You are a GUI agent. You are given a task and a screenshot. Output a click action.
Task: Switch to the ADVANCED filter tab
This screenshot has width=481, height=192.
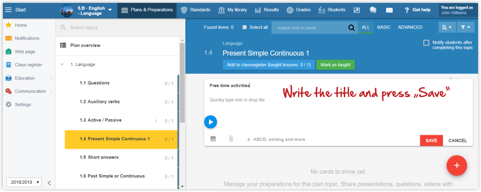coord(410,27)
